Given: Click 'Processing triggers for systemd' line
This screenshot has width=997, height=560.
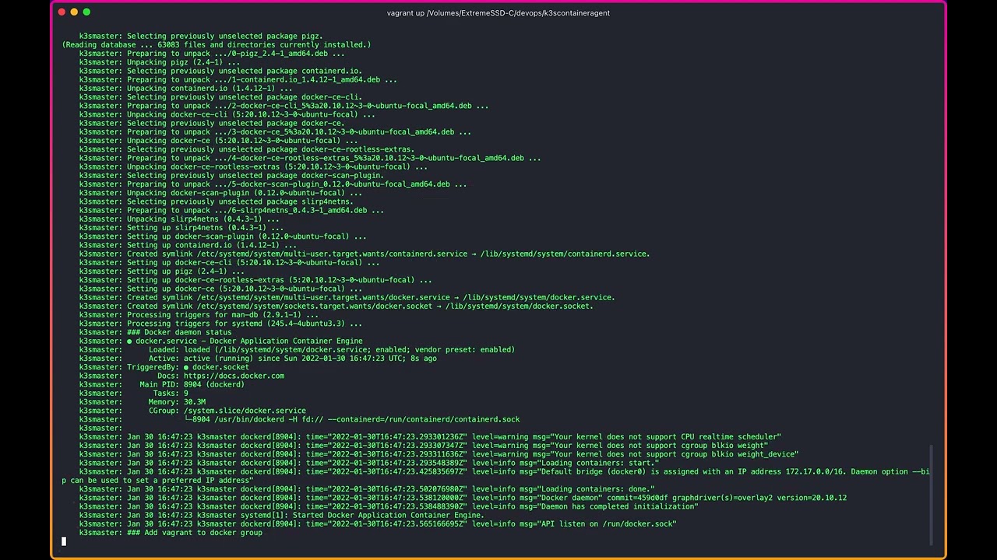Looking at the screenshot, I should 220,324.
